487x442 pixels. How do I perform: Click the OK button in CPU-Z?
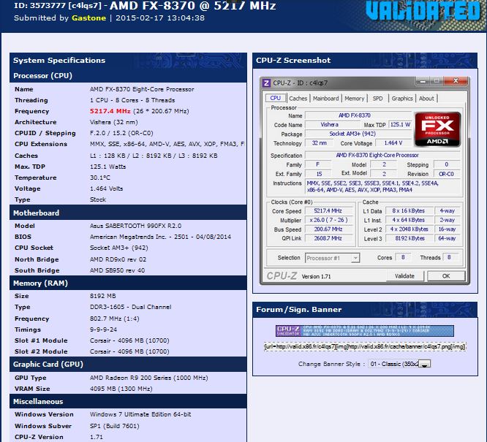[x=446, y=276]
